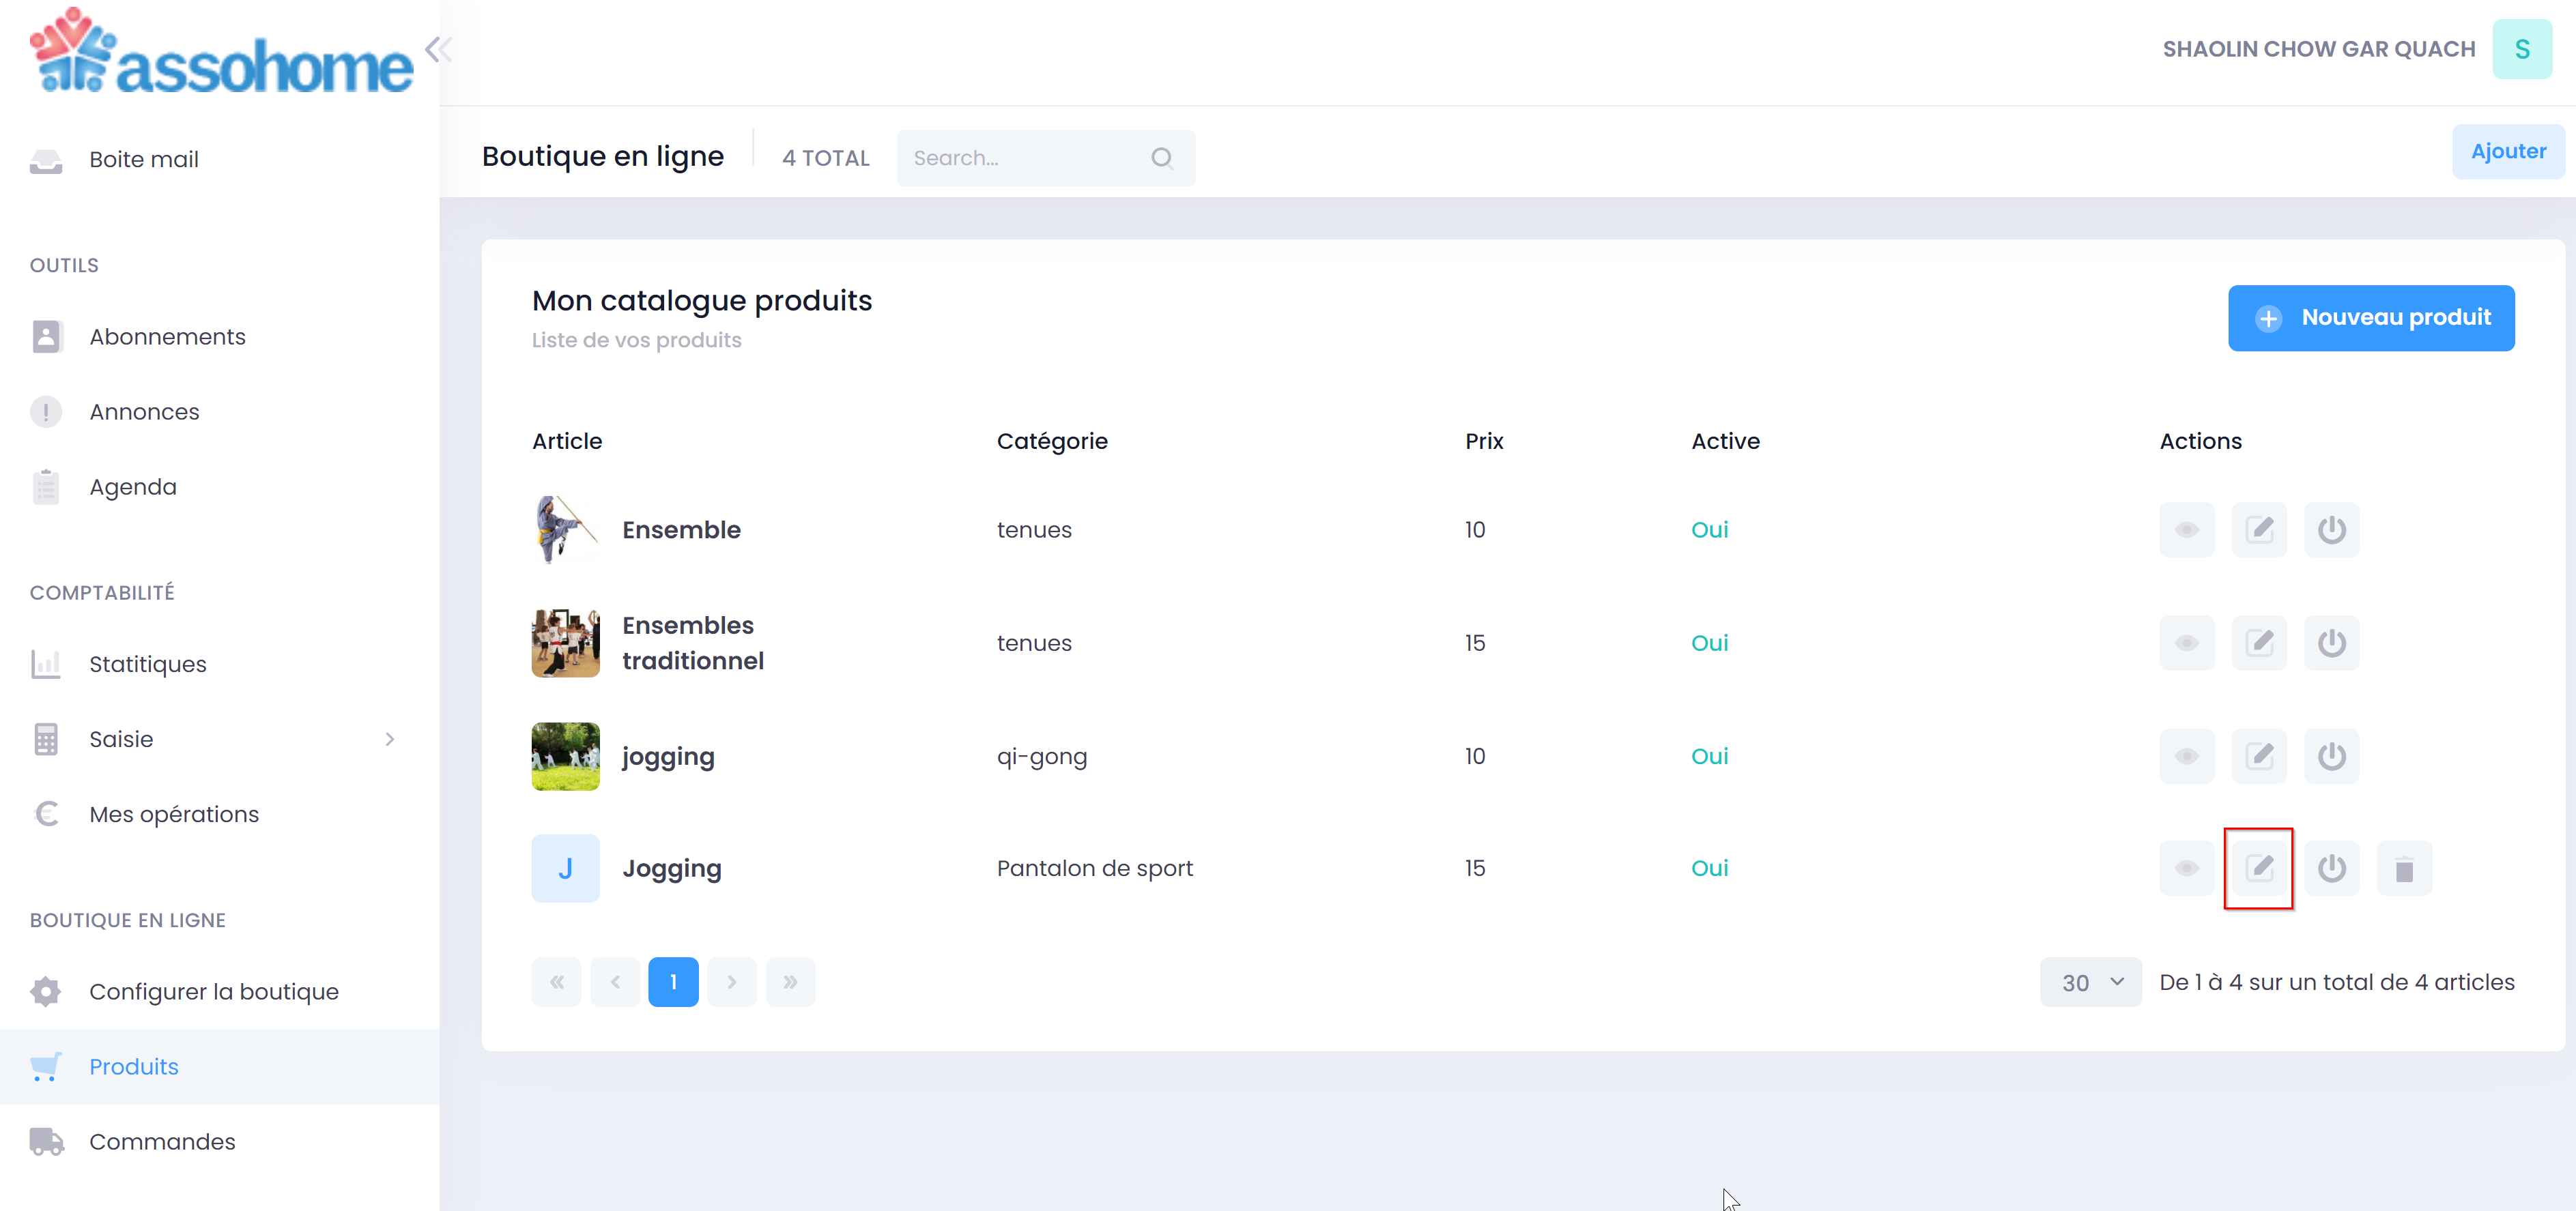Click the Jogging J color thumbnail

pyautogui.click(x=565, y=867)
